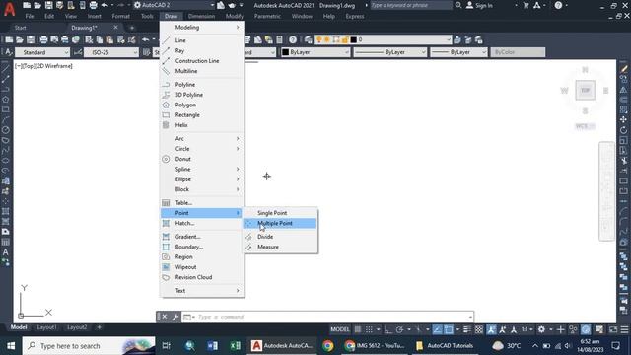Expand the Text submenu

coord(202,291)
